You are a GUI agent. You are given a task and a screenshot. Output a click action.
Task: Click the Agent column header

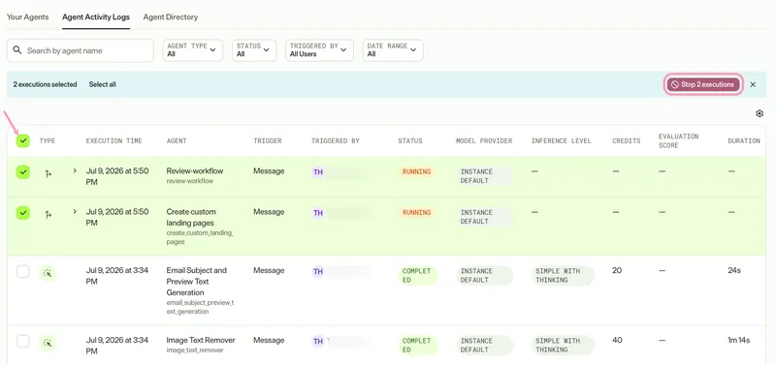point(177,140)
